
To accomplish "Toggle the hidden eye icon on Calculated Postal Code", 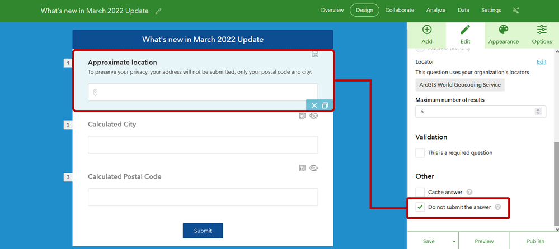I will 314,168.
